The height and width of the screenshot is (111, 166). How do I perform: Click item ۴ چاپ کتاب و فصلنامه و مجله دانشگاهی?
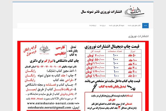pos(51,85)
